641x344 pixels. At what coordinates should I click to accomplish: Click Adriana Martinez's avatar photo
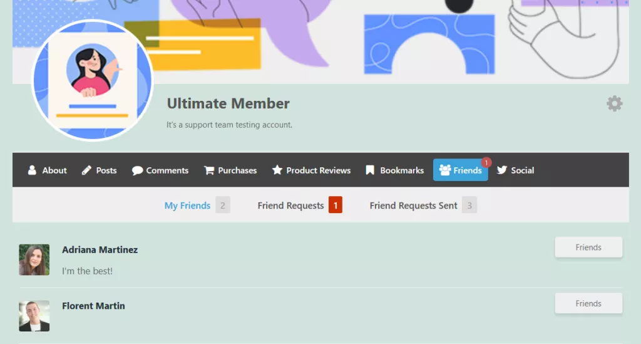point(34,260)
